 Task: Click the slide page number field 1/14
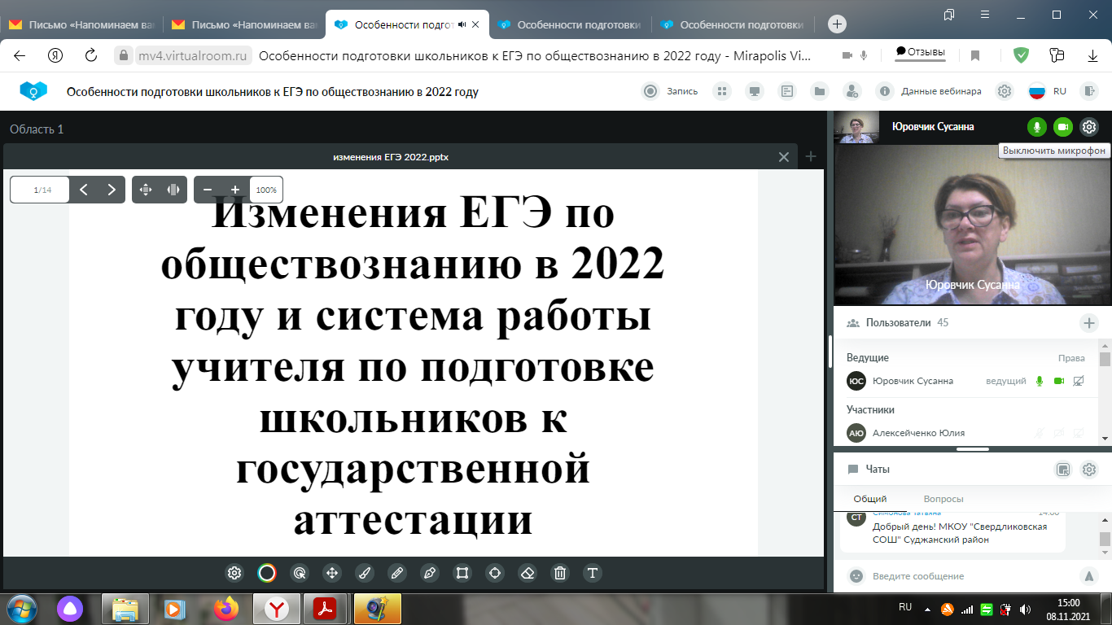40,190
